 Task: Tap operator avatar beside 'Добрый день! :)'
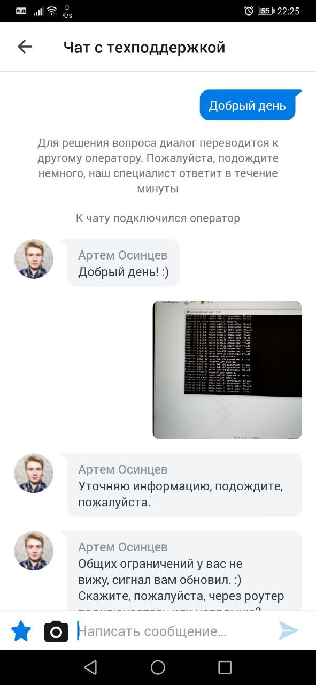point(34,259)
